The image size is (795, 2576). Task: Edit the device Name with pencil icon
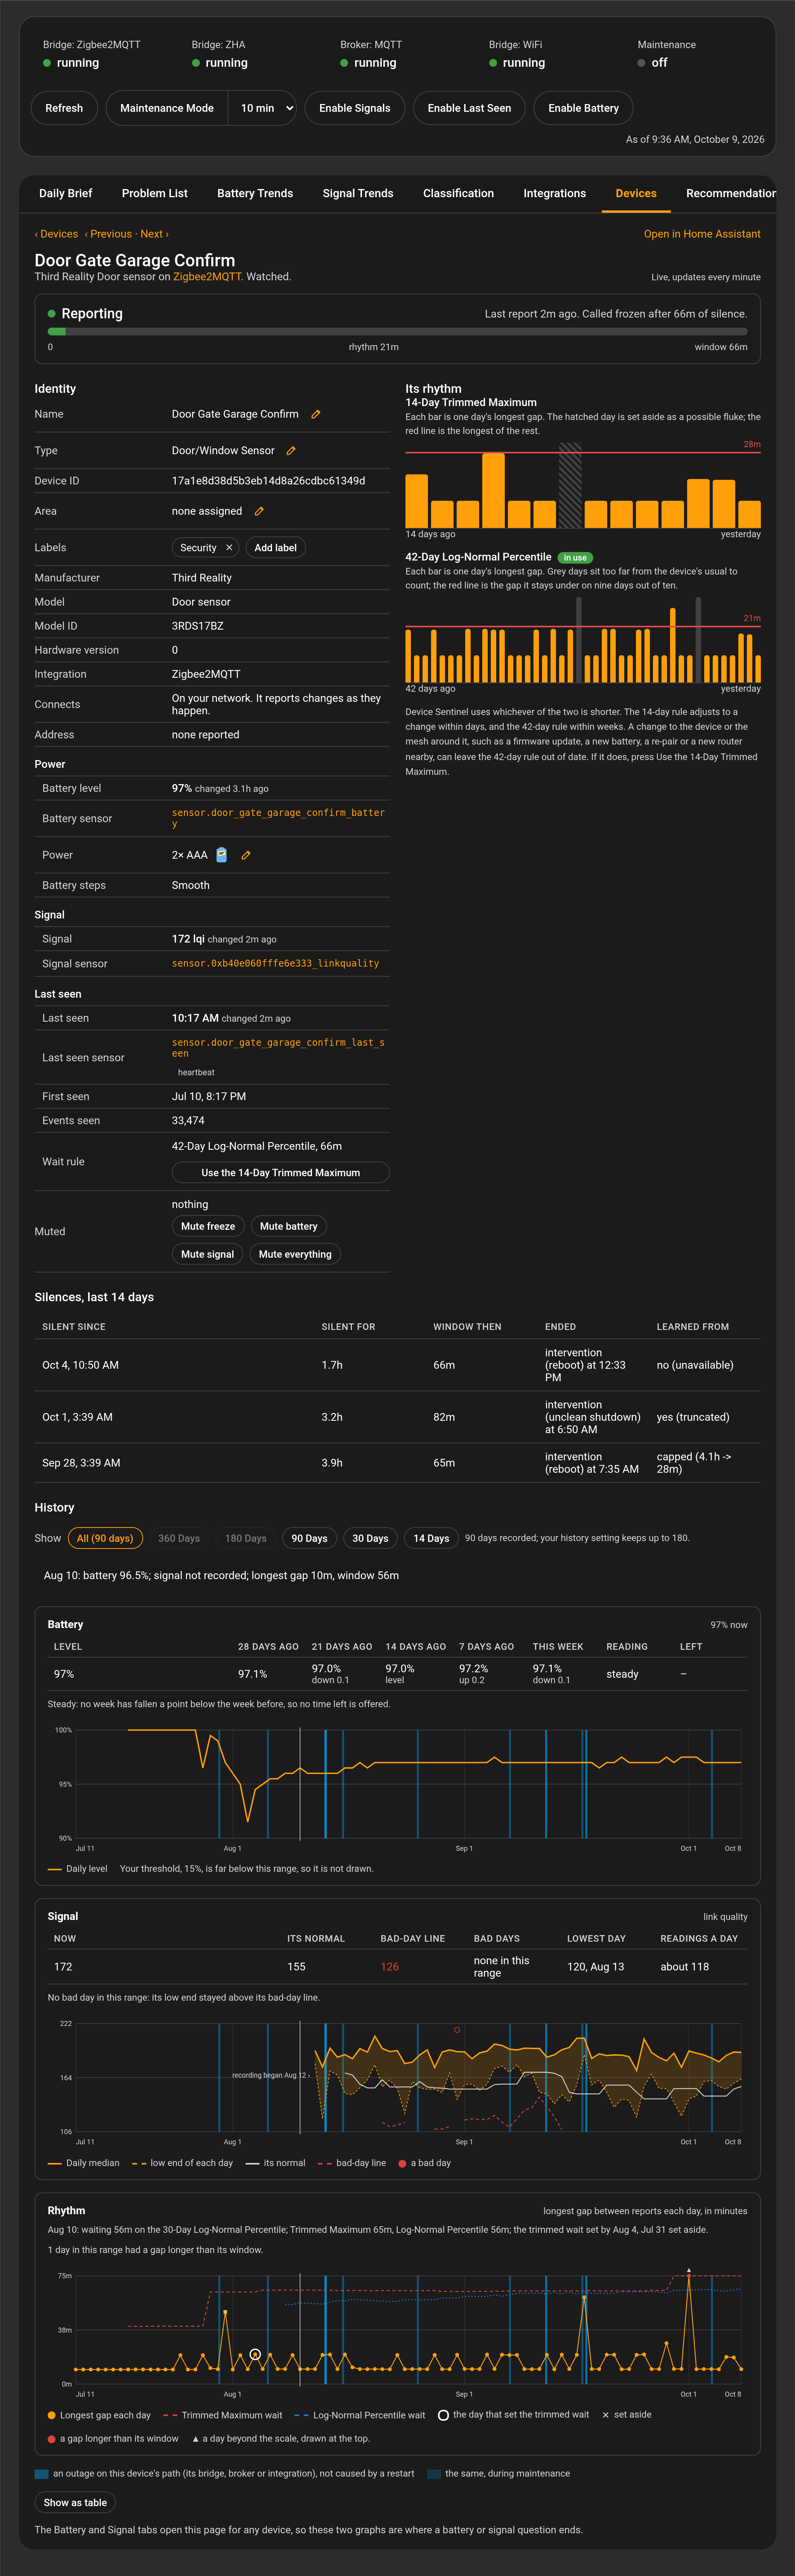click(316, 414)
